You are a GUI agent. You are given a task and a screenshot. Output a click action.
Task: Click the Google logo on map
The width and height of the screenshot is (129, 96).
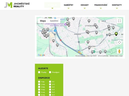pyautogui.click(x=41, y=55)
